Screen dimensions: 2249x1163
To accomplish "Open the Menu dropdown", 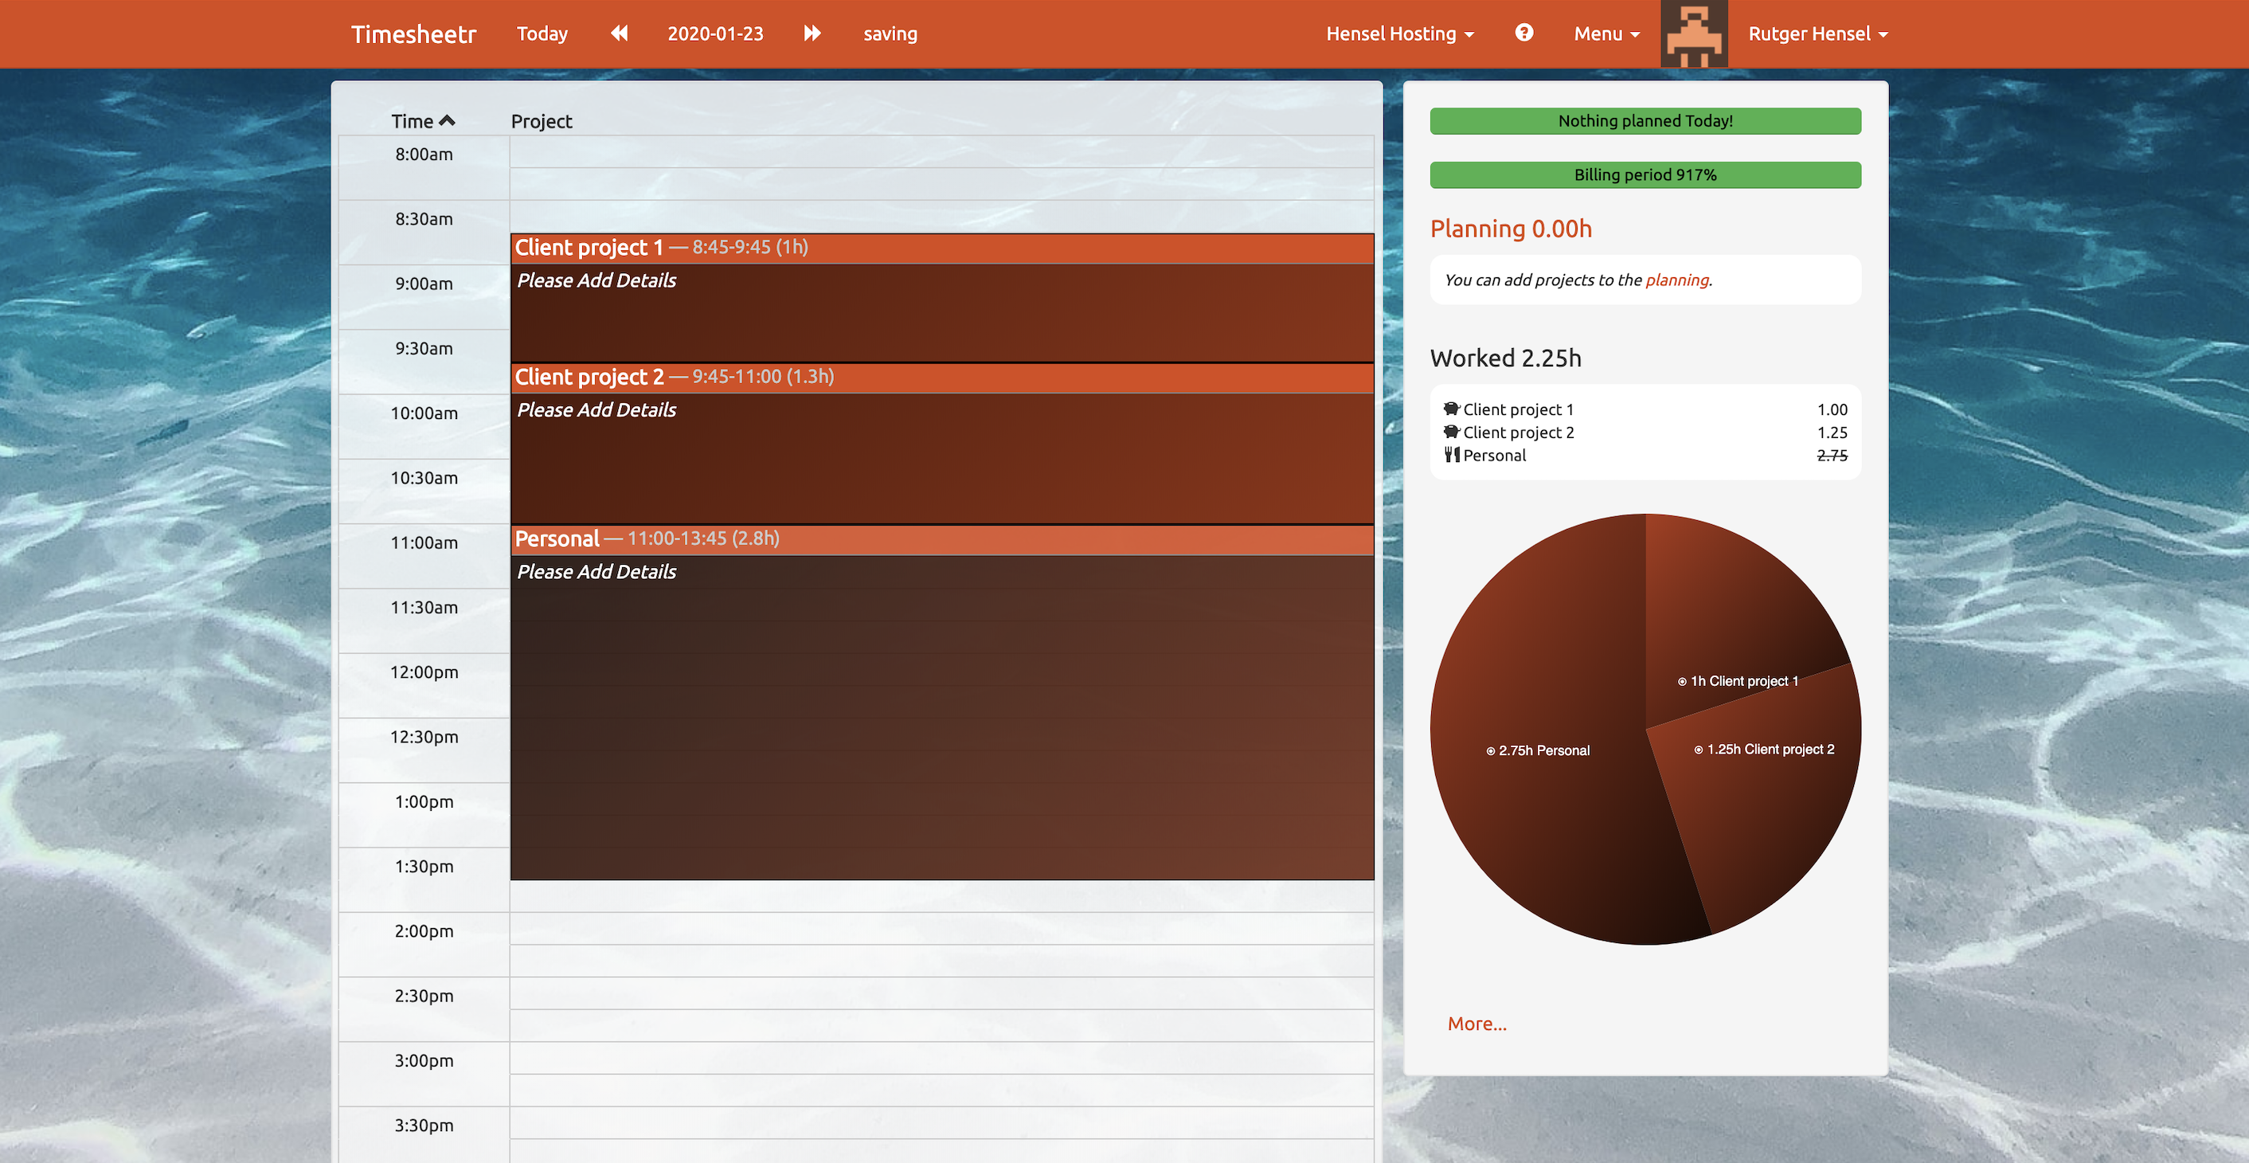I will coord(1606,33).
